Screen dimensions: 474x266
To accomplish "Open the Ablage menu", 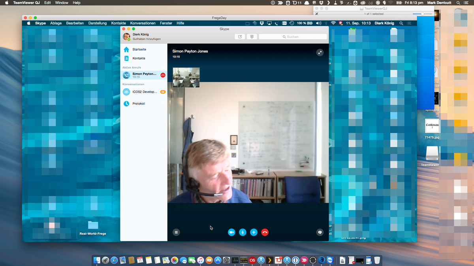I will tap(56, 23).
